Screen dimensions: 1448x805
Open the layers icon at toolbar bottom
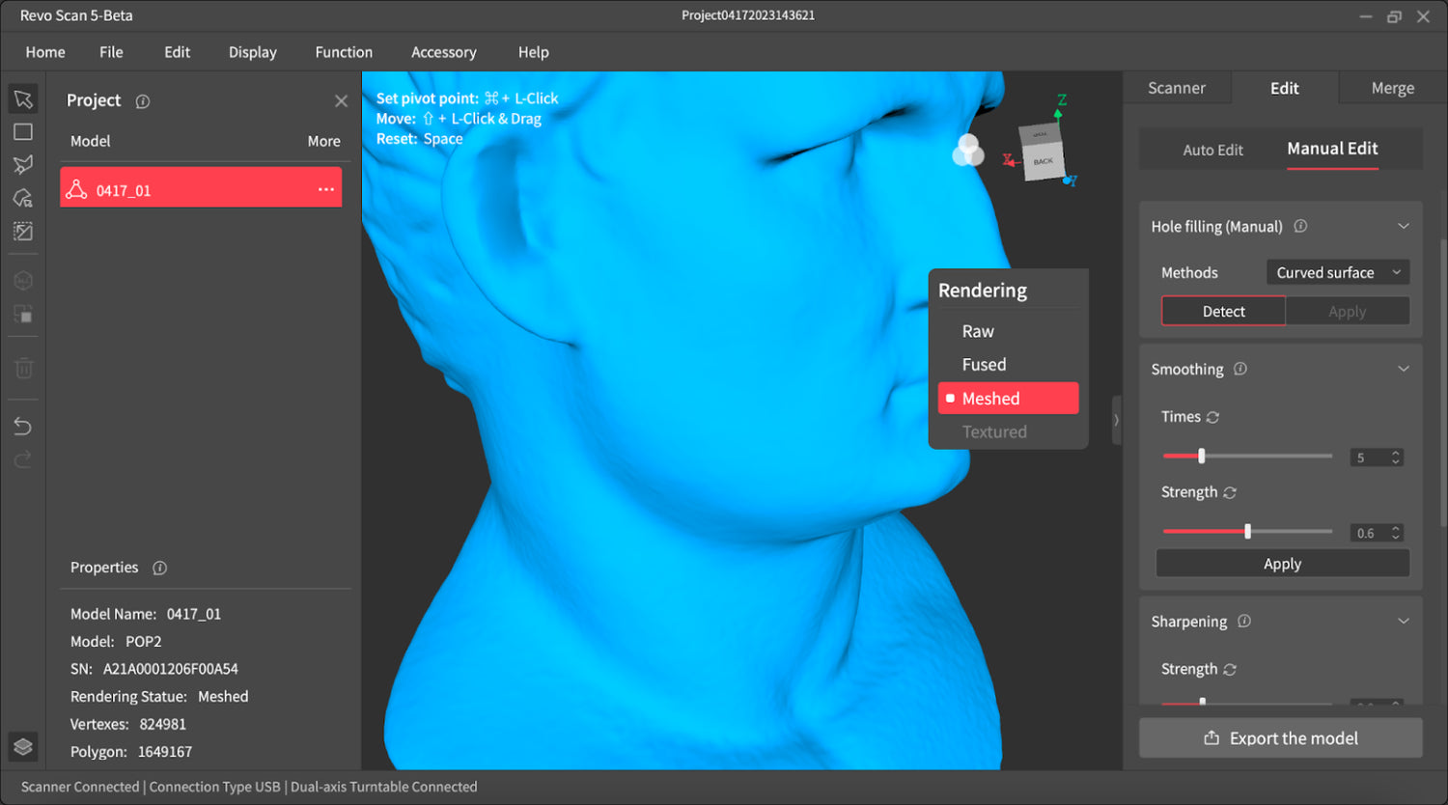point(22,746)
